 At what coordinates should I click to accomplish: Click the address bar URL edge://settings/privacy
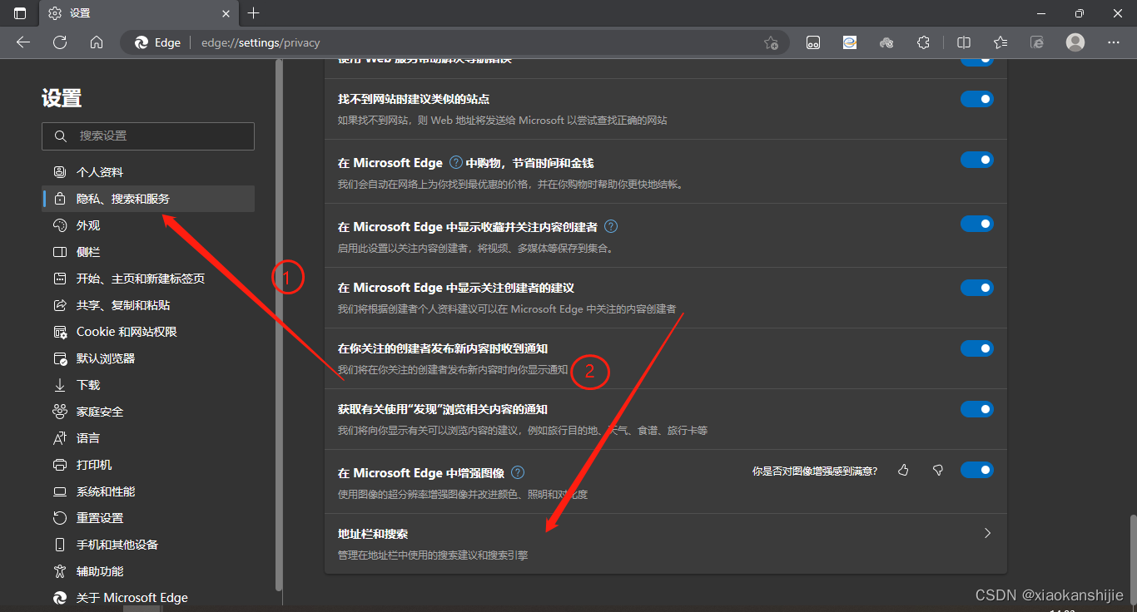coord(261,42)
